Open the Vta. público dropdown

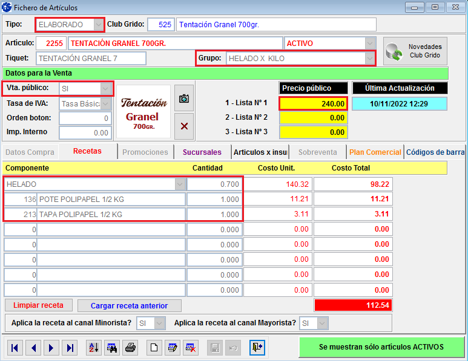[x=106, y=88]
